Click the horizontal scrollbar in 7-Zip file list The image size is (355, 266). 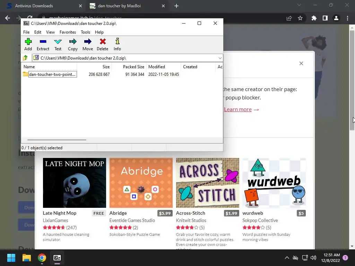pyautogui.click(x=57, y=140)
